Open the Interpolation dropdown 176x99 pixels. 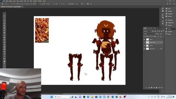pyautogui.click(x=78, y=4)
